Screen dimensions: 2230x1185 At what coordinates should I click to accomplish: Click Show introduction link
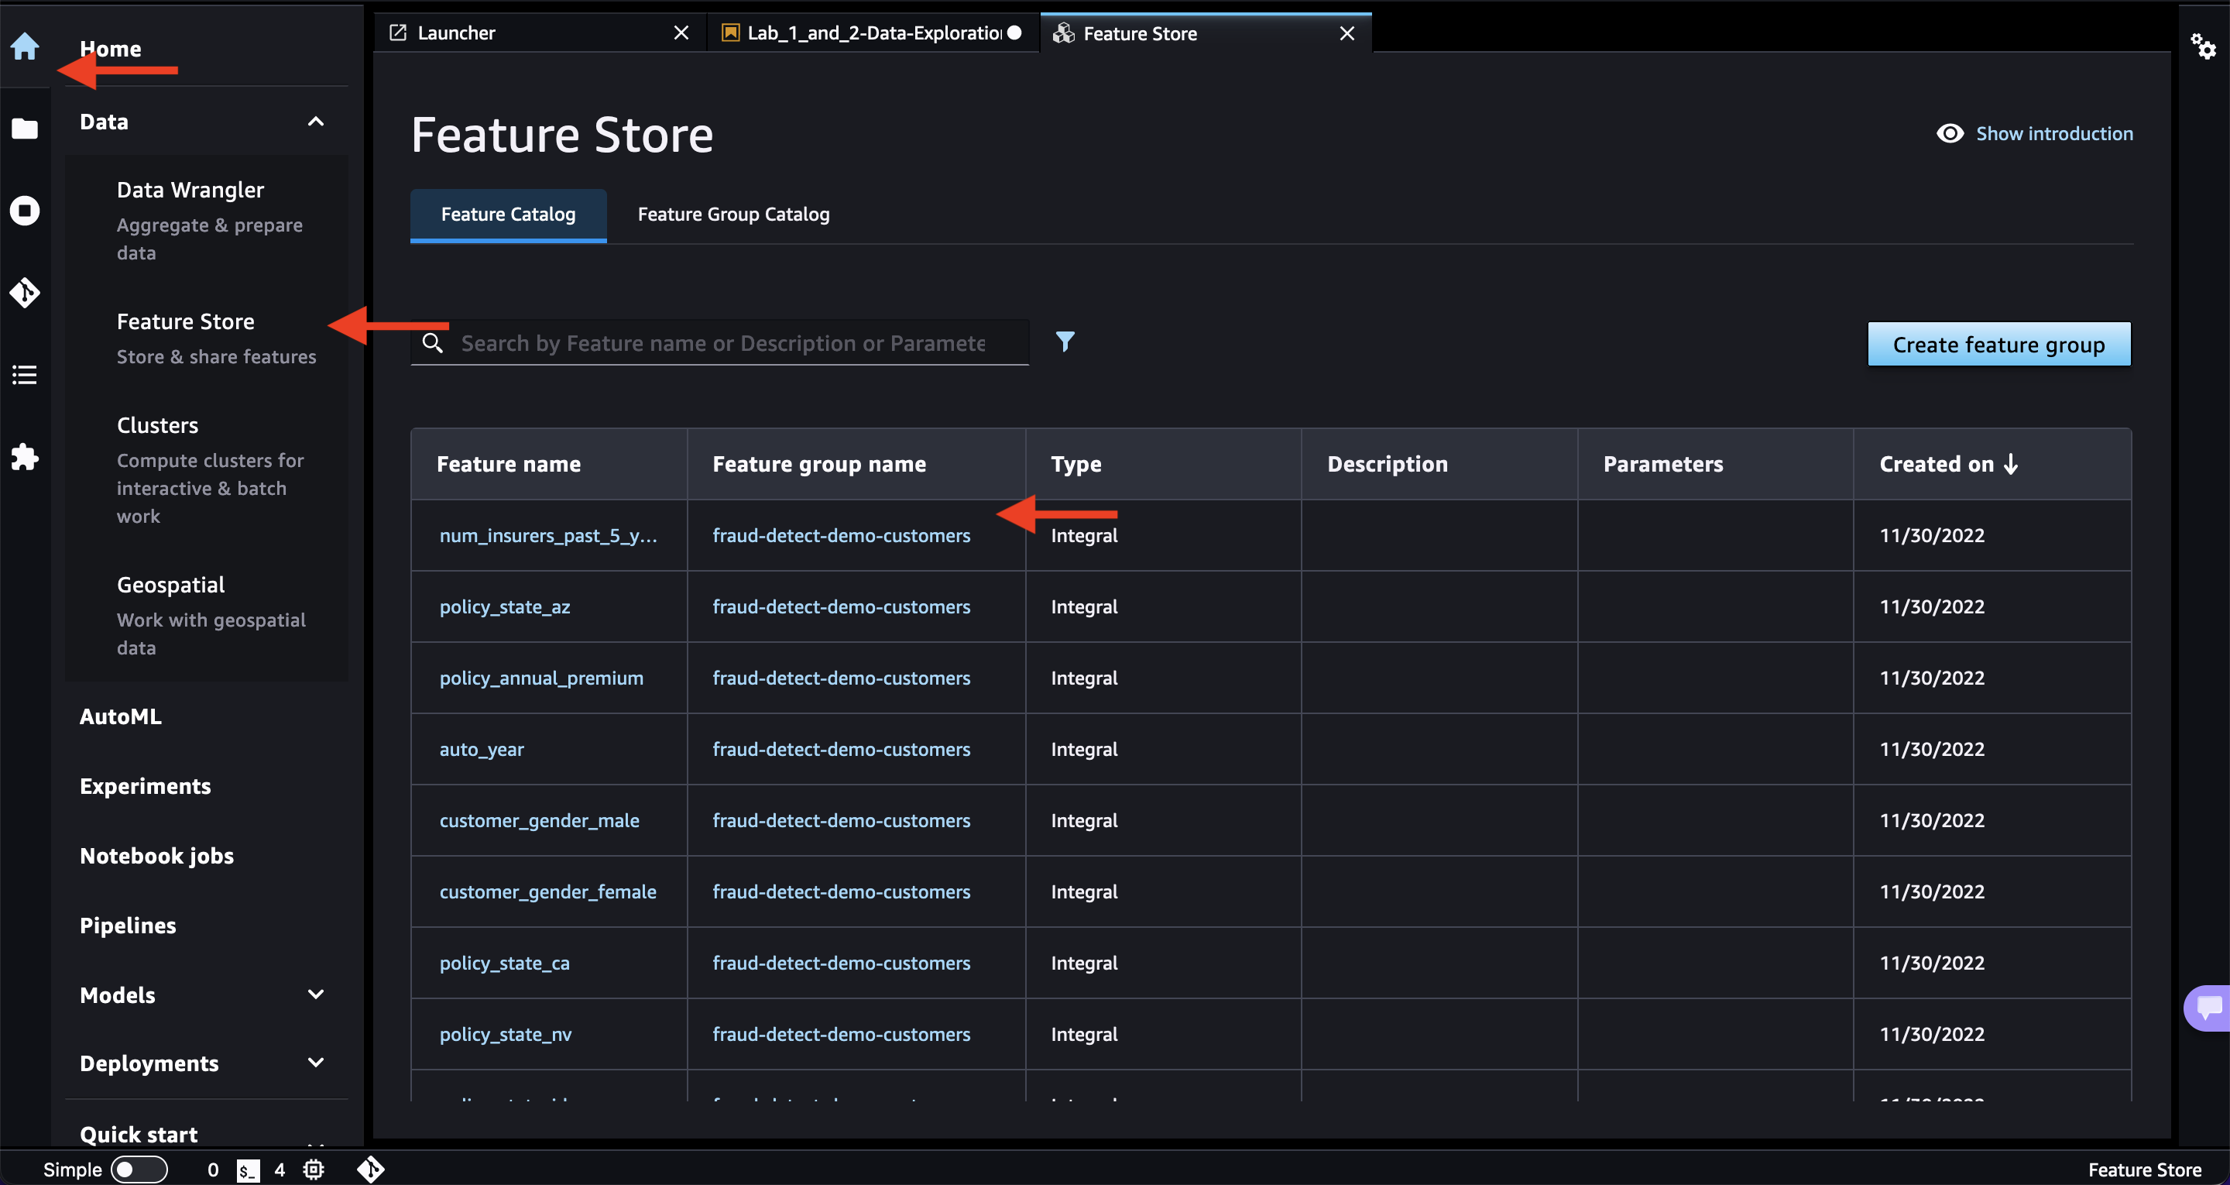(2053, 133)
